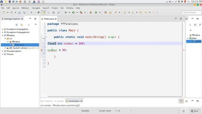
Task: Select the *Main.java editor tab
Action: (49, 19)
